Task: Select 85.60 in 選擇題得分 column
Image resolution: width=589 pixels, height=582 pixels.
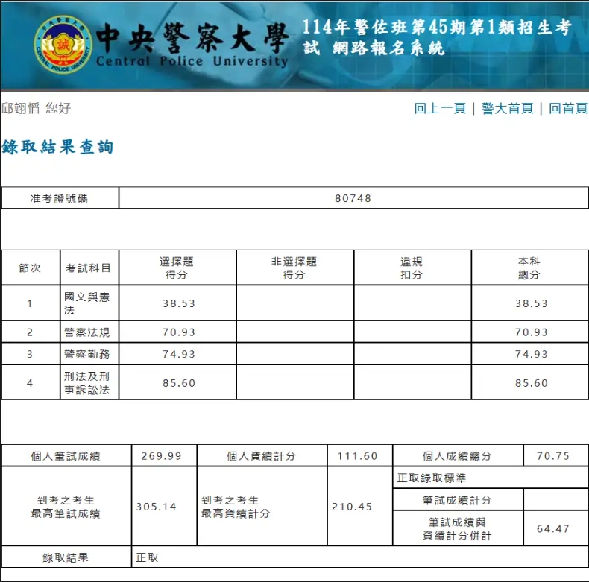Action: [179, 383]
